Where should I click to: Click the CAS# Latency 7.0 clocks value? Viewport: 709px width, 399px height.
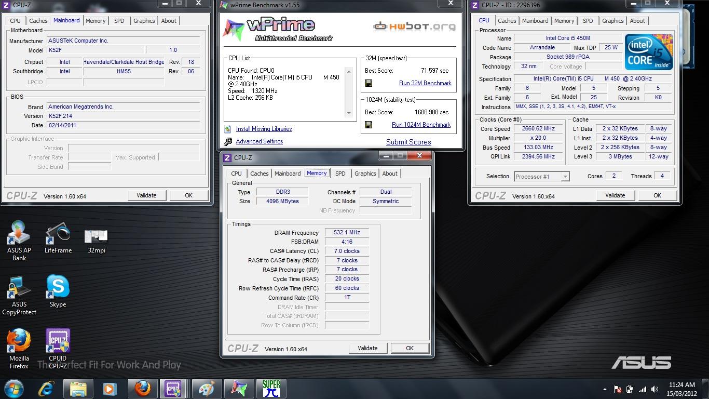[x=347, y=251]
